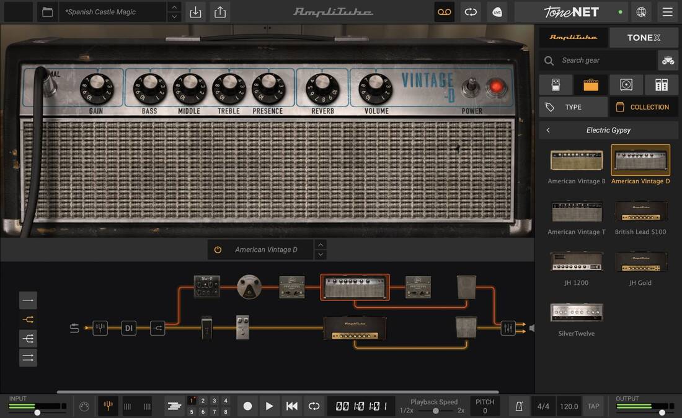The height and width of the screenshot is (418, 682).
Task: Enable loop playback in the transport
Action: [314, 406]
